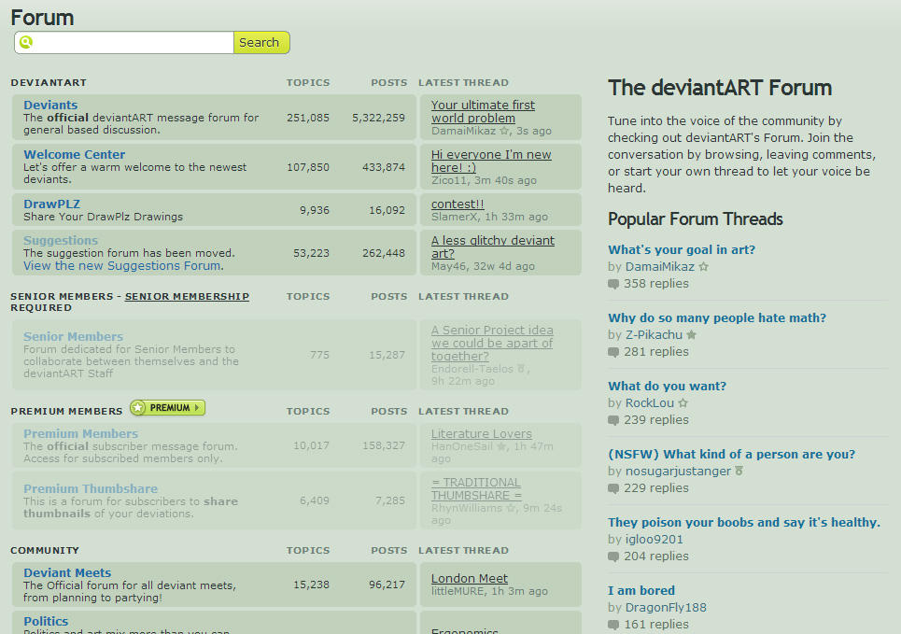Open the Senior Membership required link
The image size is (901, 634).
[x=187, y=296]
